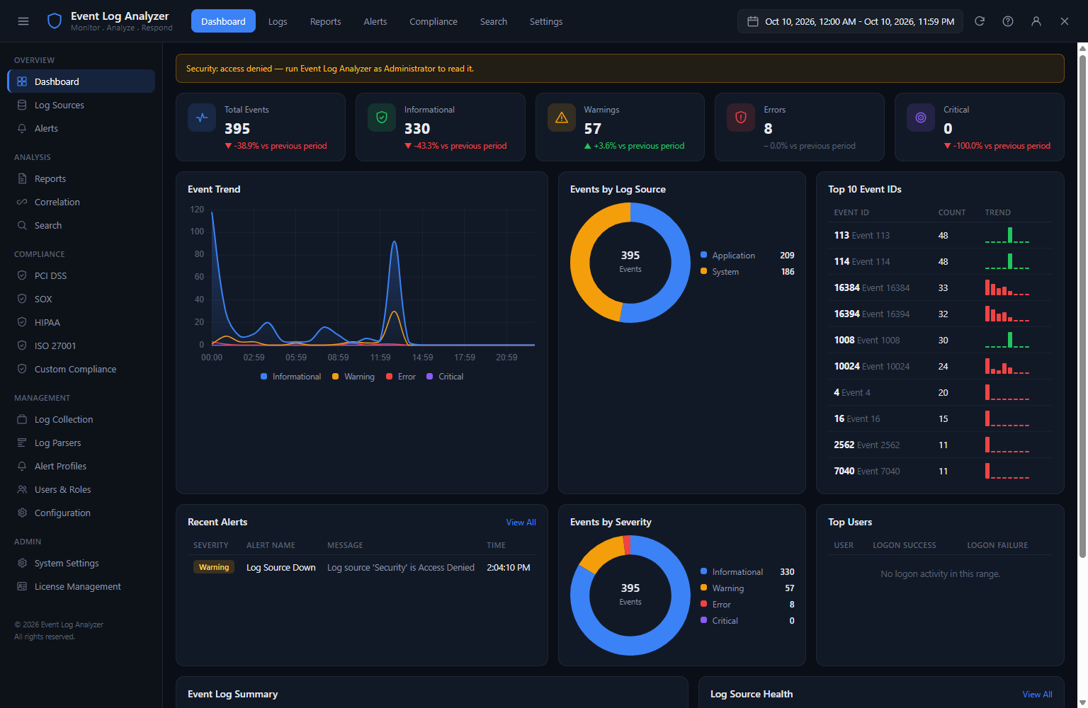Viewport: 1088px width, 708px height.
Task: Click the Total Events pulse icon
Action: pyautogui.click(x=202, y=118)
